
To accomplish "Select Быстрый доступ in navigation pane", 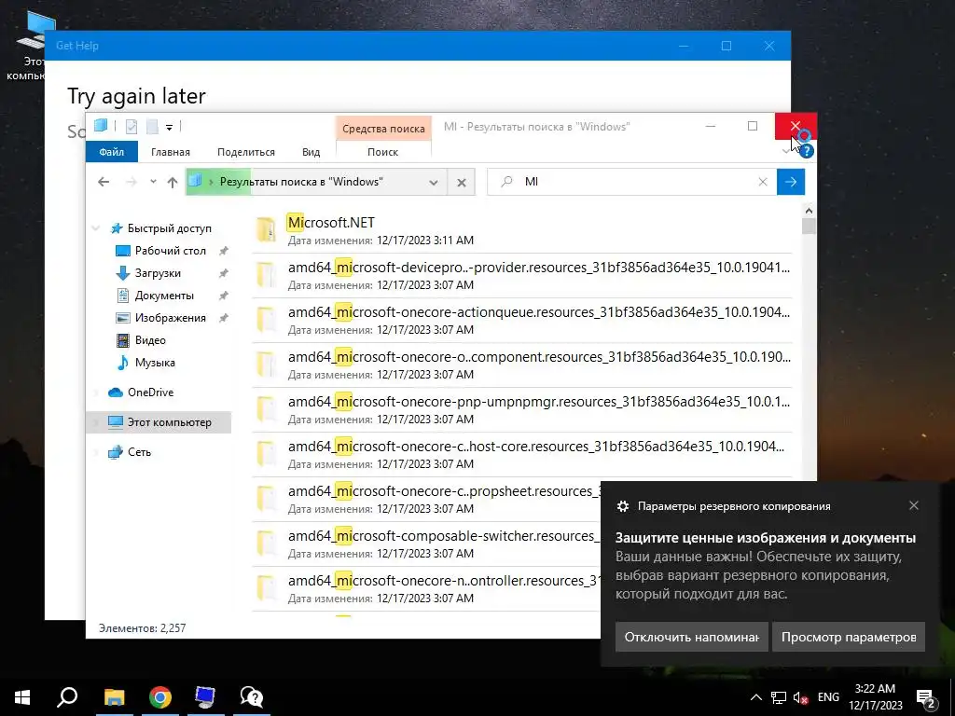I will click(x=169, y=228).
